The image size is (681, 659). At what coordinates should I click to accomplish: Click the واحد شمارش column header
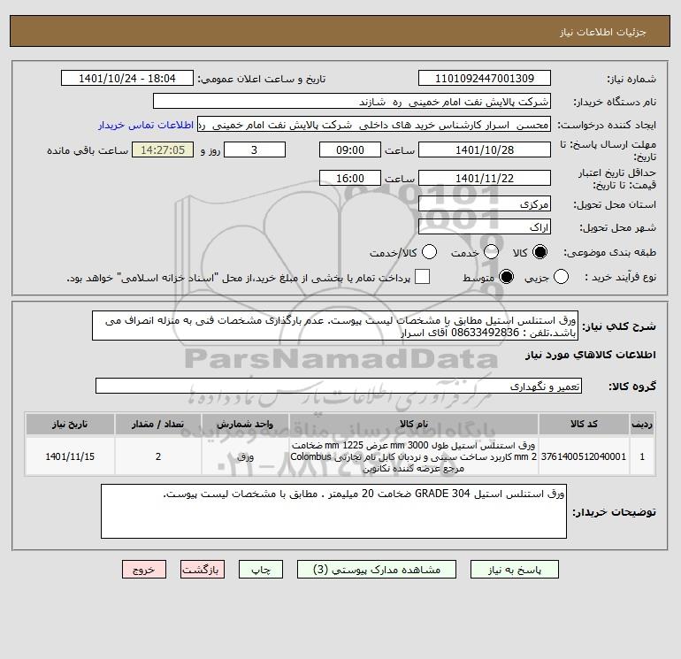pyautogui.click(x=245, y=424)
